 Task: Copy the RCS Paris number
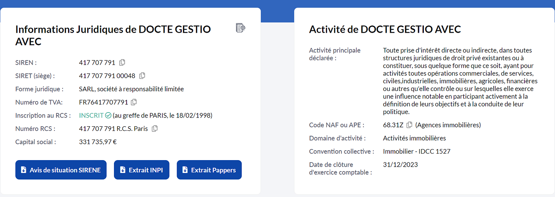[x=154, y=129]
